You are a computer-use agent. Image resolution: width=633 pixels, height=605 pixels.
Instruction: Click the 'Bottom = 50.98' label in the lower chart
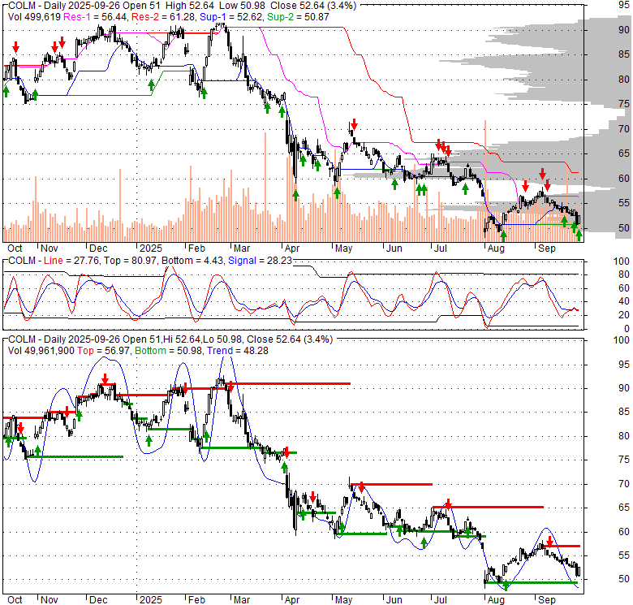coord(168,351)
